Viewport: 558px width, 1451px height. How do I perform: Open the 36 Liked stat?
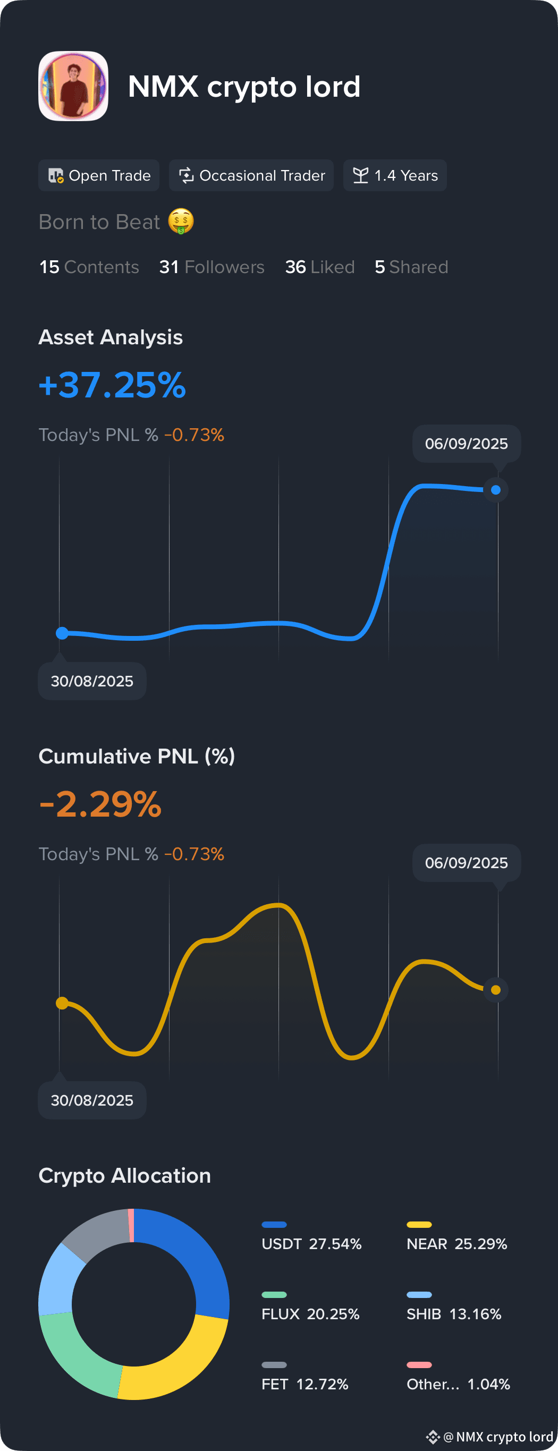click(320, 267)
